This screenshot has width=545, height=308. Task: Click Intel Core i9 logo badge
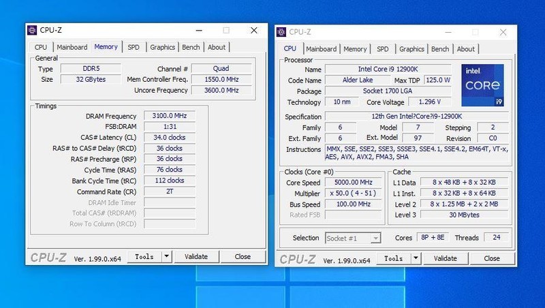482,85
